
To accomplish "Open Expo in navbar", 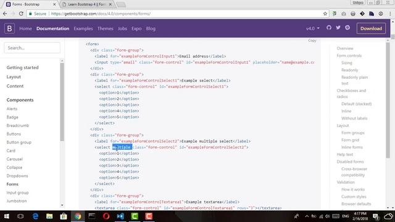I will 136,28.
